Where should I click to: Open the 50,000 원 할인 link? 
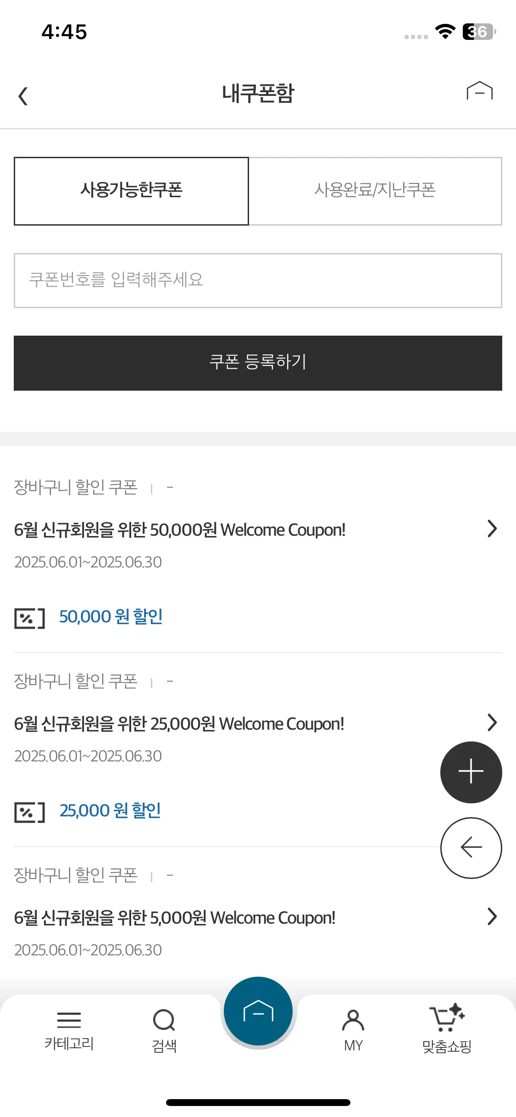[111, 617]
